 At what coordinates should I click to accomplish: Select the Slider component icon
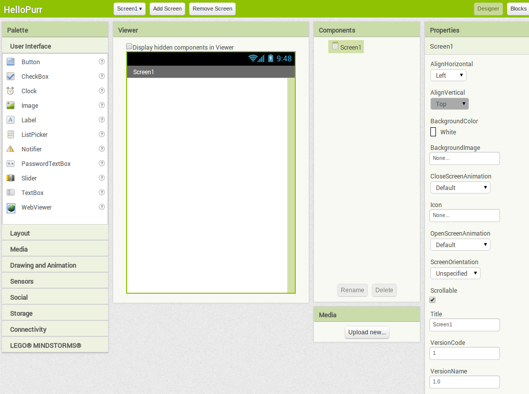[x=11, y=178]
